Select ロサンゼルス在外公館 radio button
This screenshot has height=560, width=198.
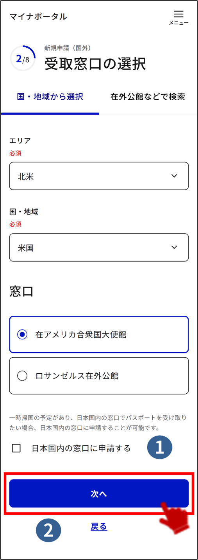click(x=22, y=376)
